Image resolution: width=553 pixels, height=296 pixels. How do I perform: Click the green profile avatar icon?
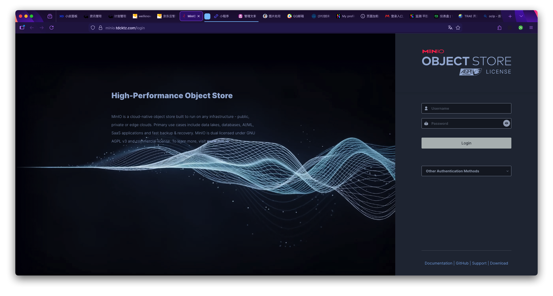click(x=520, y=28)
